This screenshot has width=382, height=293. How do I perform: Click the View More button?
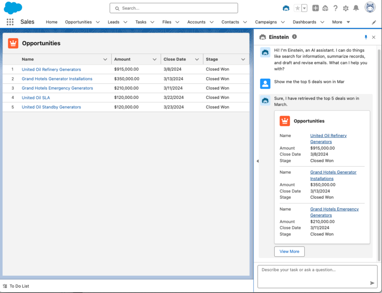coord(289,252)
